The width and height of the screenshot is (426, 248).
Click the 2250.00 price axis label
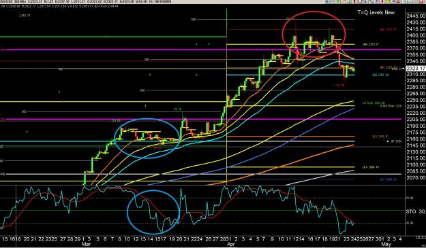[x=416, y=100]
